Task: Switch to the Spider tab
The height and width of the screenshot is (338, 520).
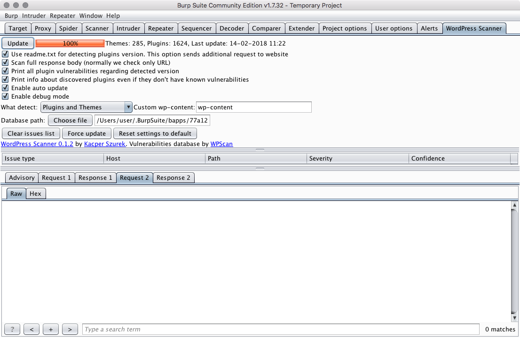Action: 68,29
